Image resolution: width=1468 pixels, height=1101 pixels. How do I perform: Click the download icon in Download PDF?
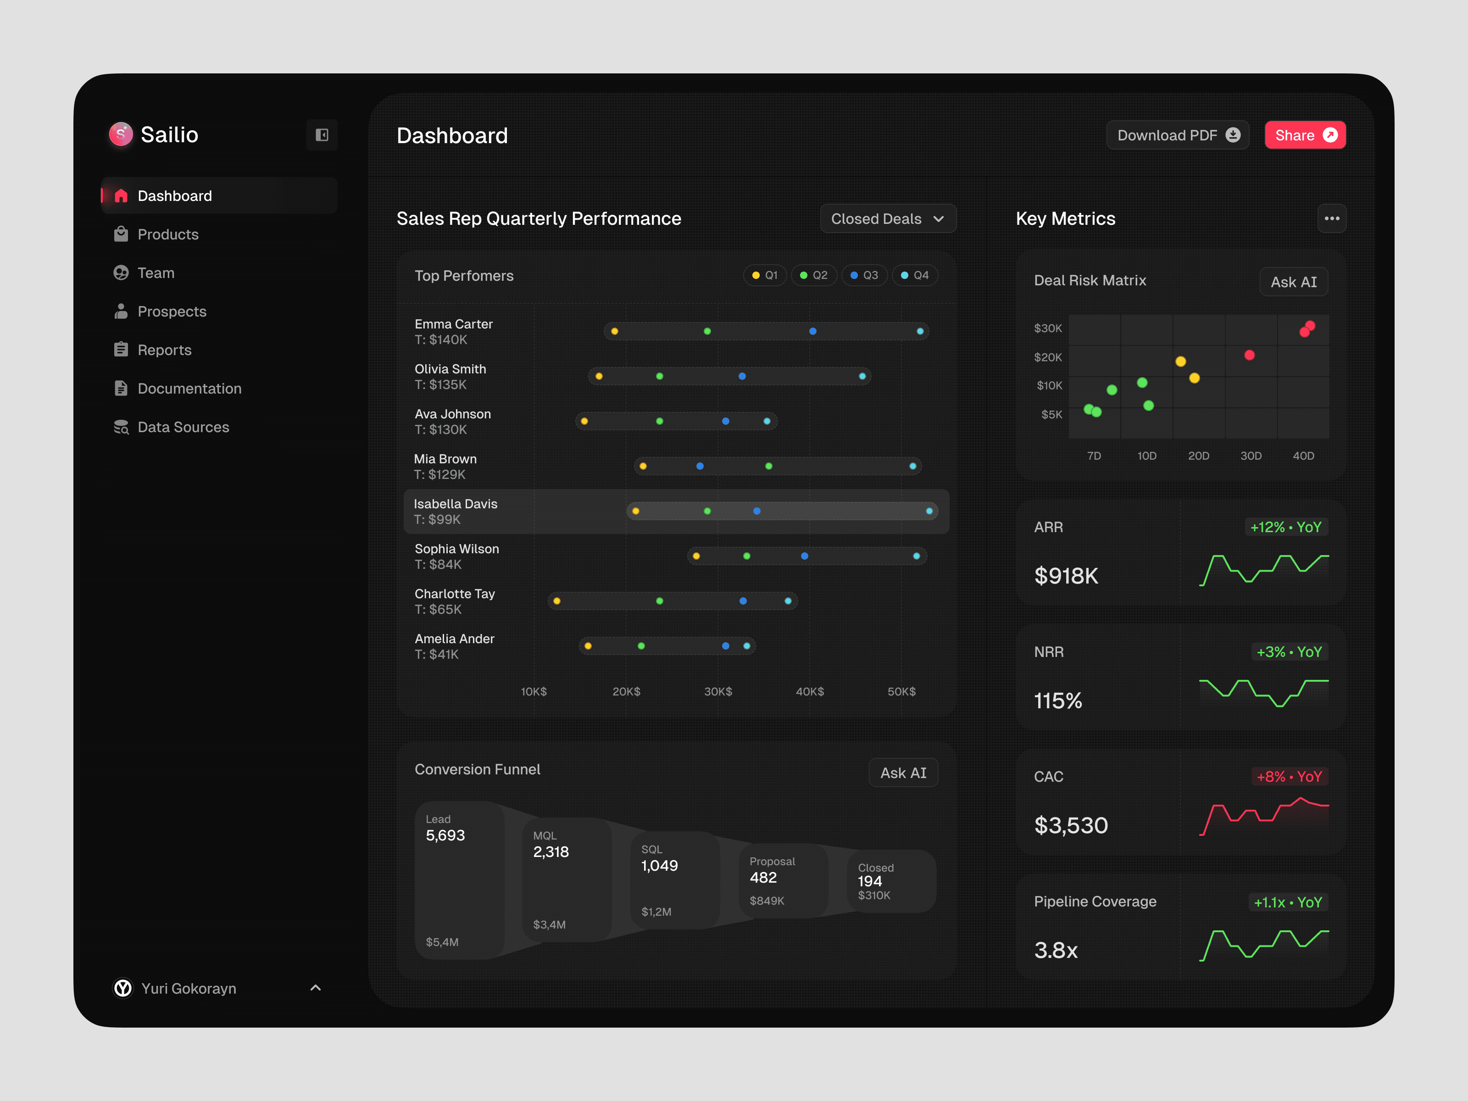pyautogui.click(x=1232, y=135)
